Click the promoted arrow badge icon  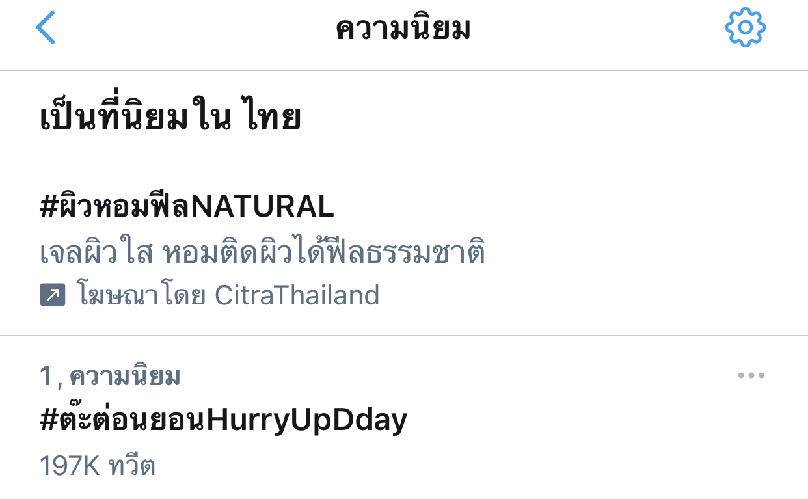(53, 296)
